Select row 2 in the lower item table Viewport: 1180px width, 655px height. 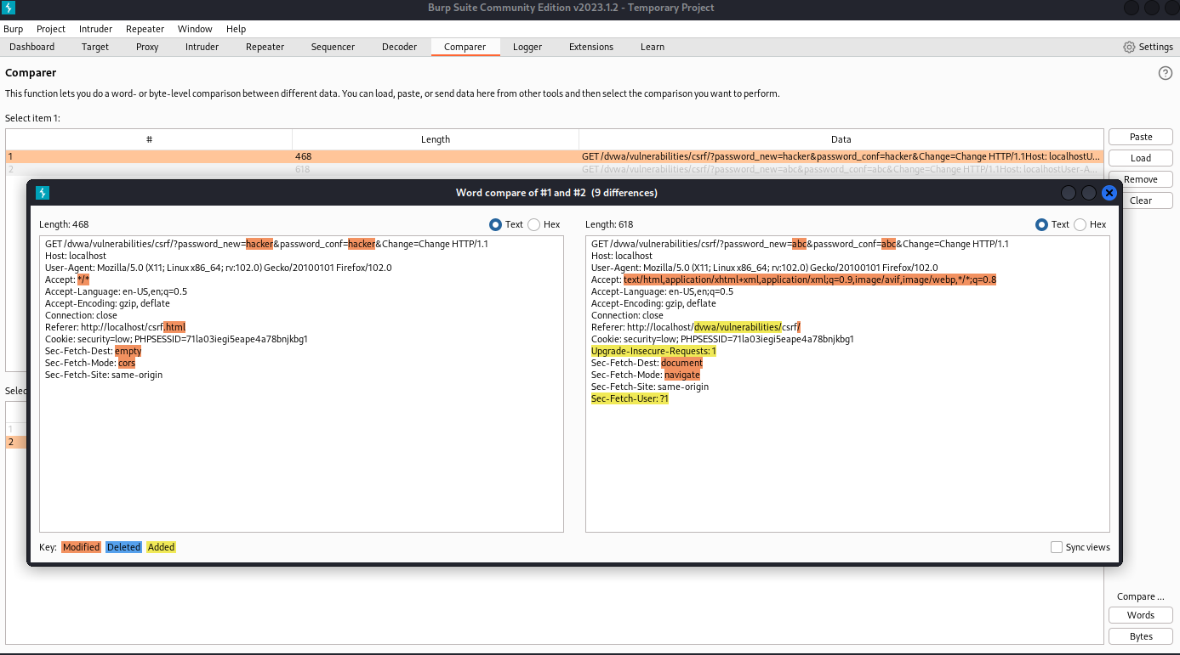[16, 442]
